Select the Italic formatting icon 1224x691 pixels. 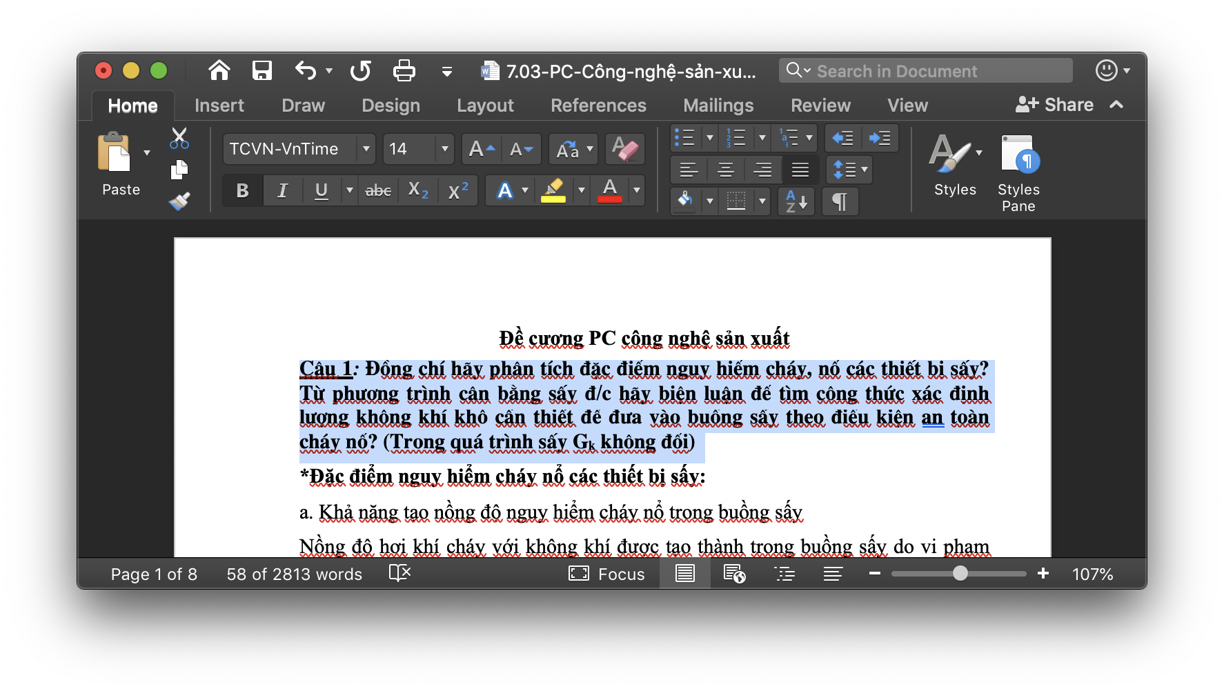(282, 191)
